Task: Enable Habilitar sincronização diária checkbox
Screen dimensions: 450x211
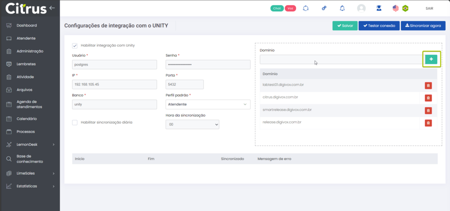Action: 75,123
